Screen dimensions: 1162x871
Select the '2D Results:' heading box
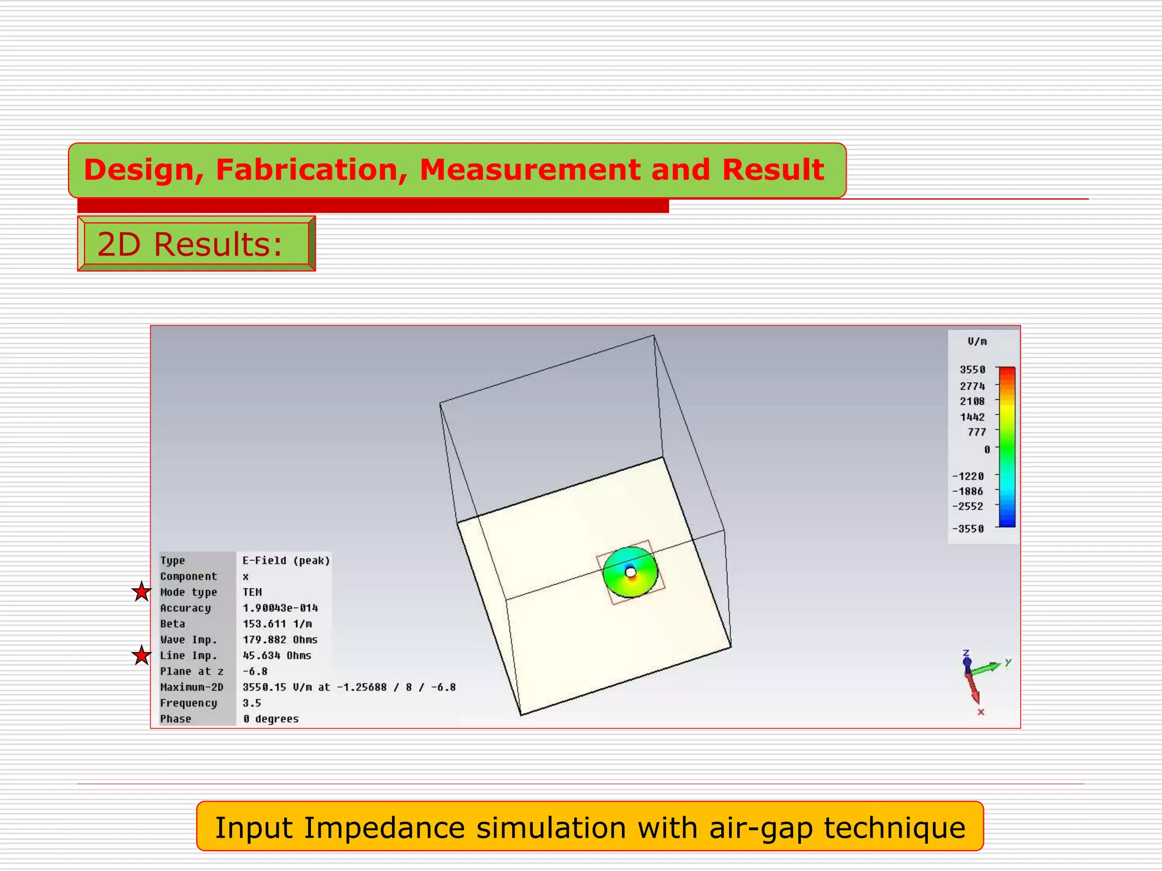pyautogui.click(x=196, y=244)
